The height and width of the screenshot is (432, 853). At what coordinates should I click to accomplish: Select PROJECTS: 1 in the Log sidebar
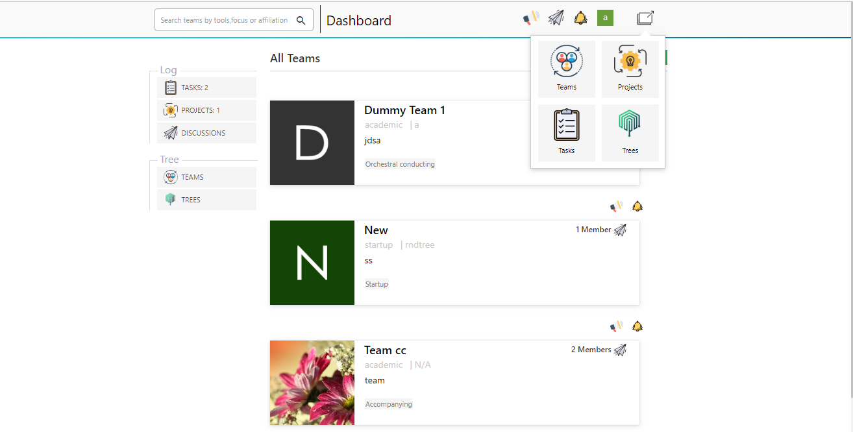pyautogui.click(x=206, y=110)
